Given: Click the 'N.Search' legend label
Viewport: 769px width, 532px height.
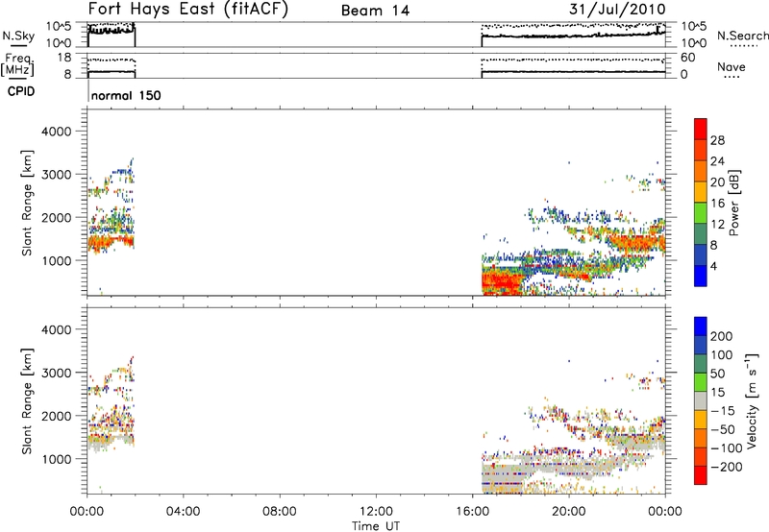Looking at the screenshot, I should click(742, 36).
